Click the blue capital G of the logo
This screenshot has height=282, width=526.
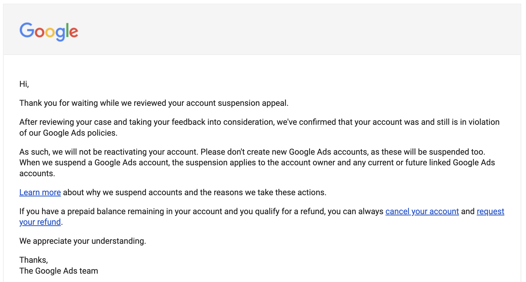tap(27, 30)
